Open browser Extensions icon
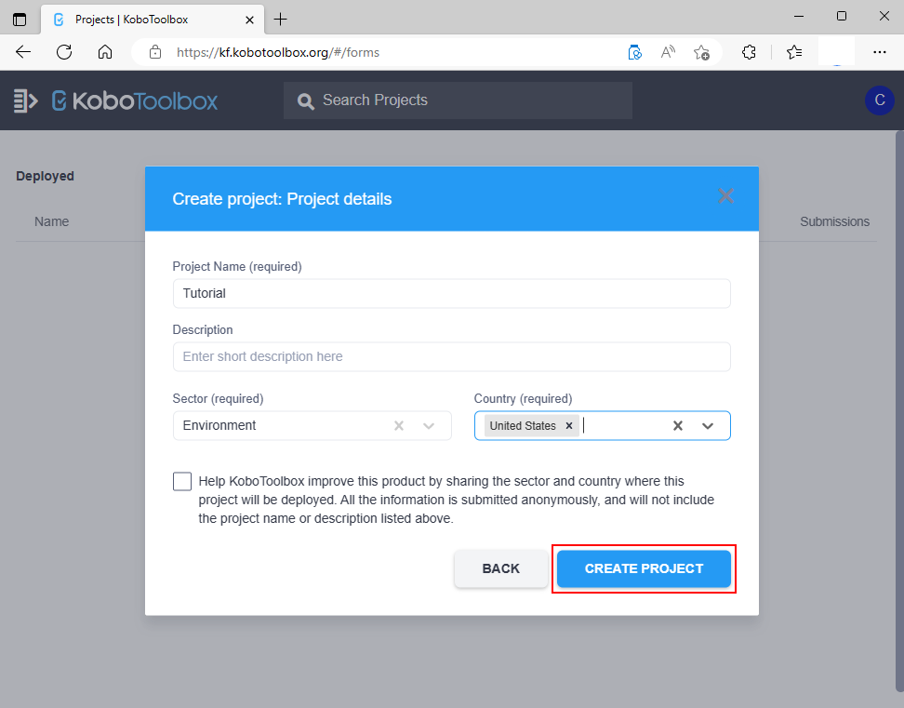Viewport: 904px width, 708px height. tap(749, 52)
